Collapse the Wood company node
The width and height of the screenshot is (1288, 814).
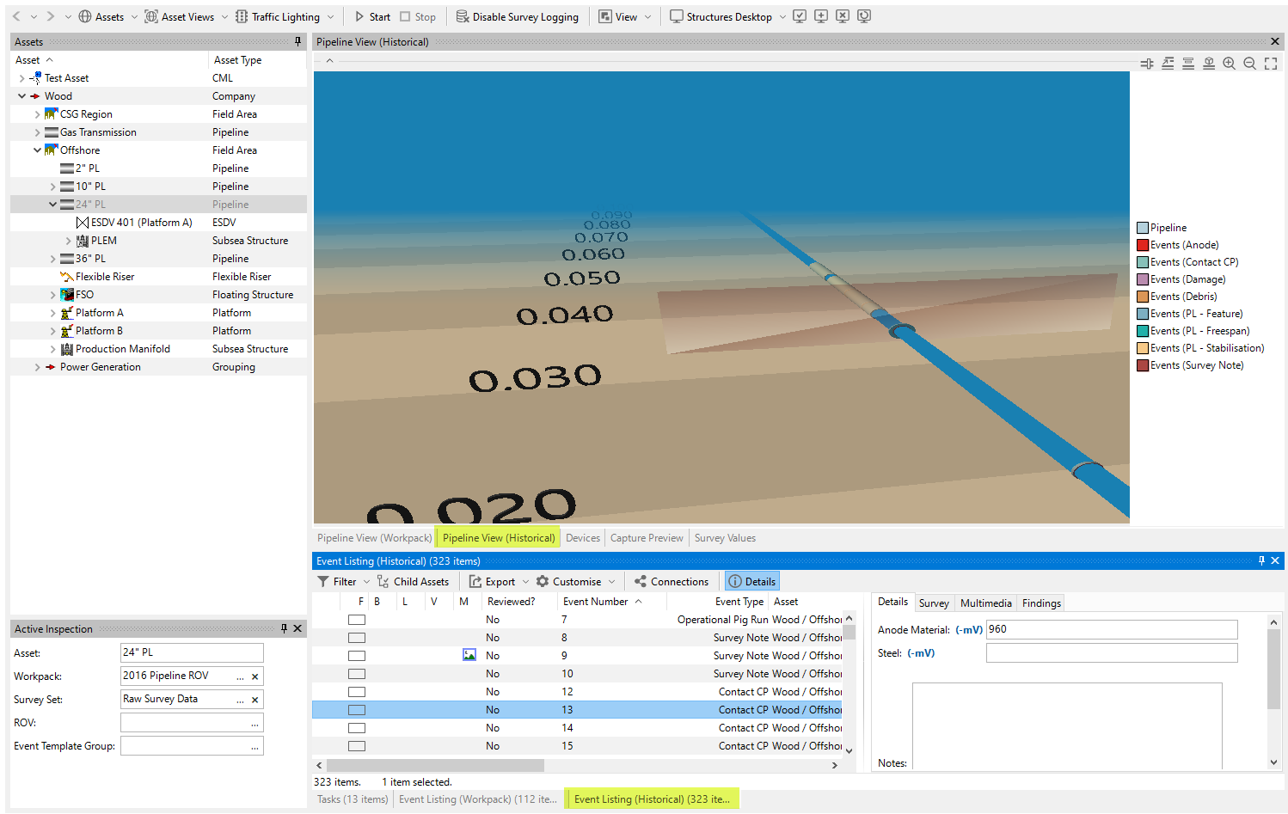point(21,96)
